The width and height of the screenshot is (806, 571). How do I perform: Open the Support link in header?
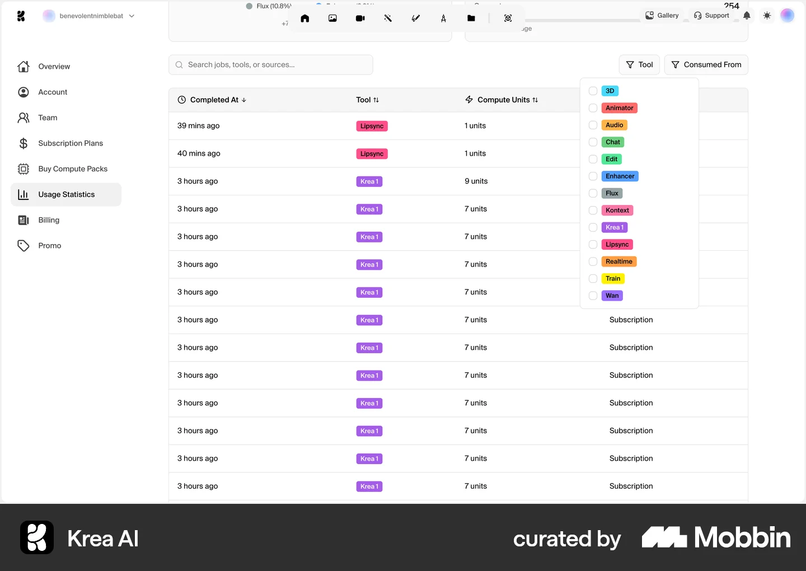[711, 16]
